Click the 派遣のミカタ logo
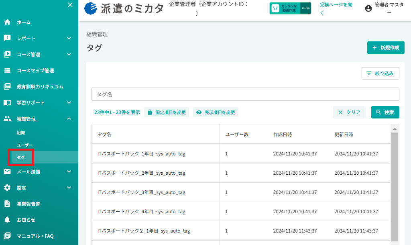411x245 pixels. 124,8
